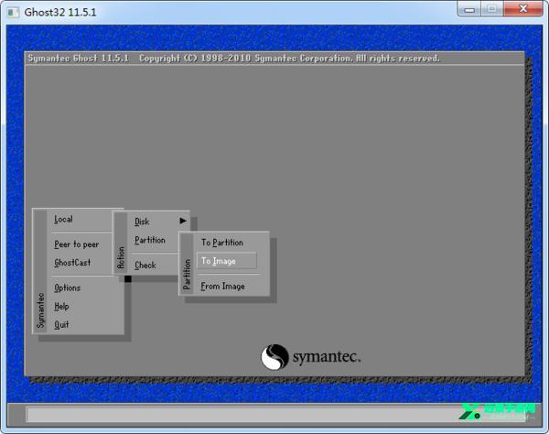Image resolution: width=549 pixels, height=434 pixels.
Task: Minimize the Ghost32 window
Action: [x=469, y=9]
